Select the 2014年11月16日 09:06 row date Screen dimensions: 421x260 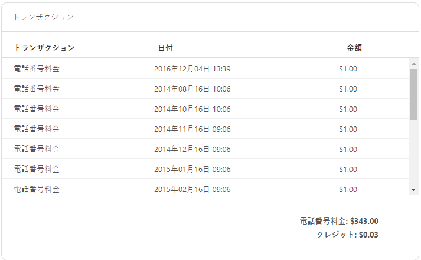(192, 129)
